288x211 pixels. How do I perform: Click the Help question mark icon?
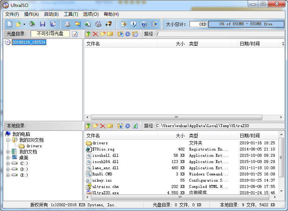(144, 24)
